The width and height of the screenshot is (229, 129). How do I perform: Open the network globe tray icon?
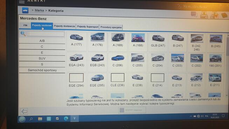point(198,116)
